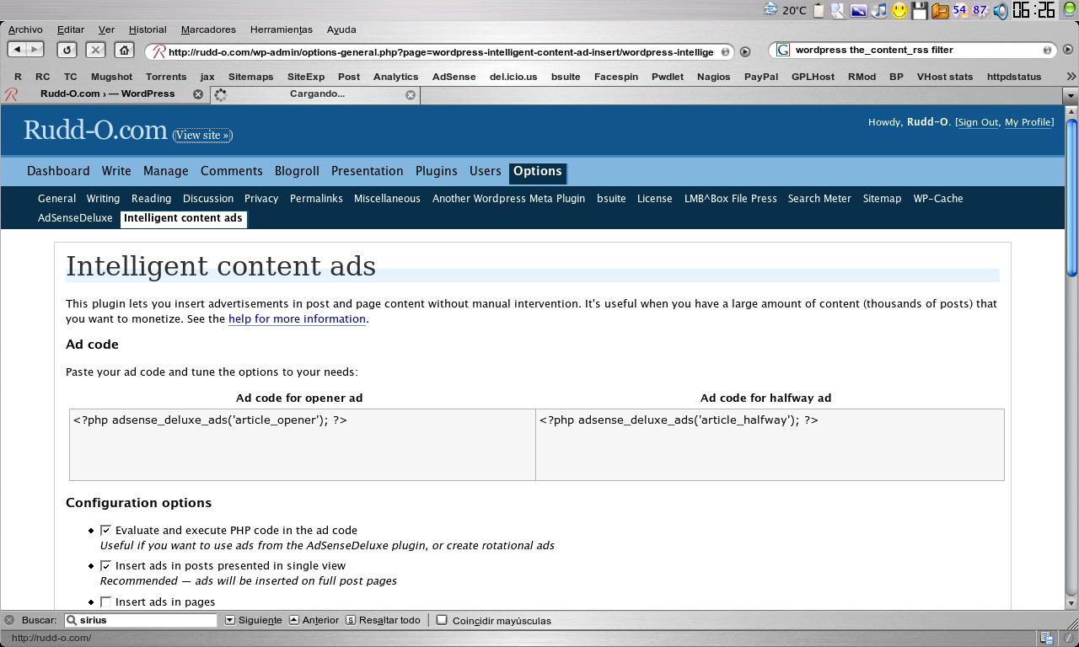Open the Plugins admin section

pos(436,171)
